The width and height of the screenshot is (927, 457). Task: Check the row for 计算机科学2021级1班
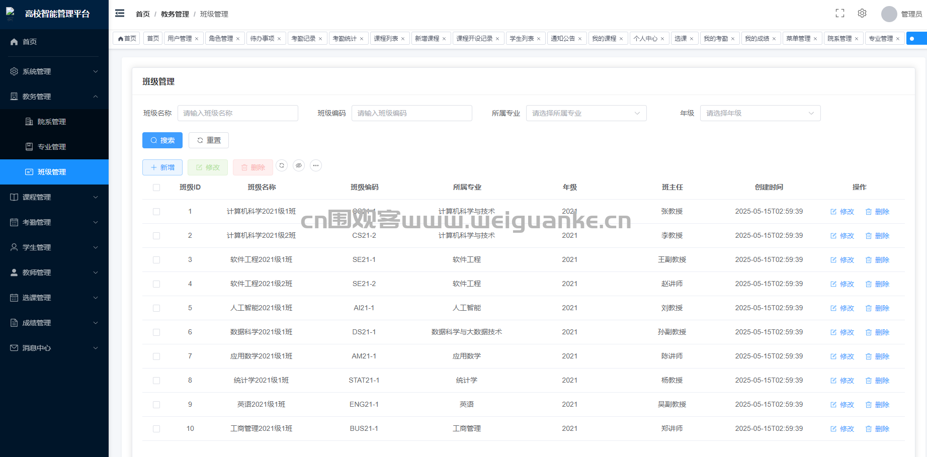coord(156,212)
